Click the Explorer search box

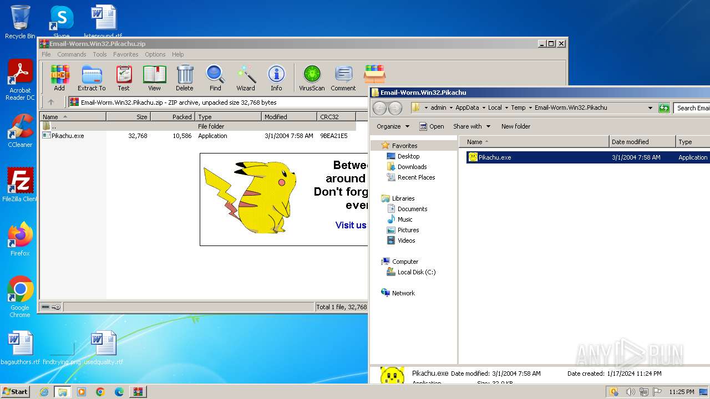click(692, 108)
